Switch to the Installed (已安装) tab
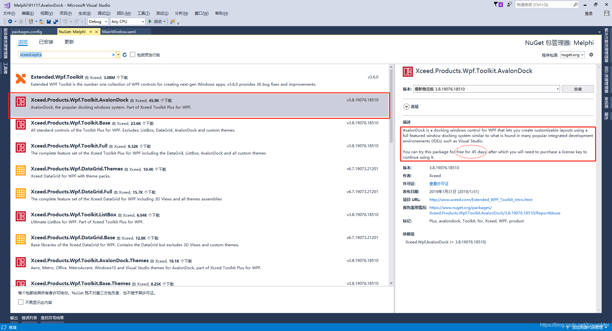This screenshot has width=612, height=331. 46,42
